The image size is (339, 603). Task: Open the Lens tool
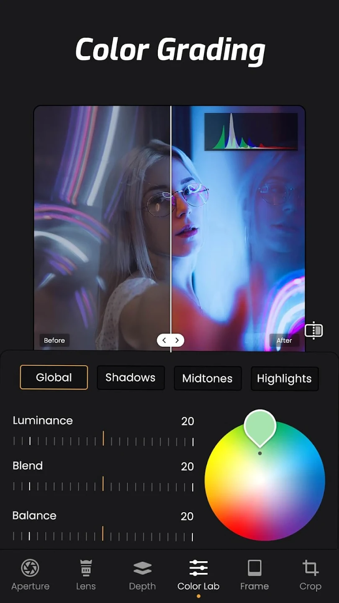86,575
